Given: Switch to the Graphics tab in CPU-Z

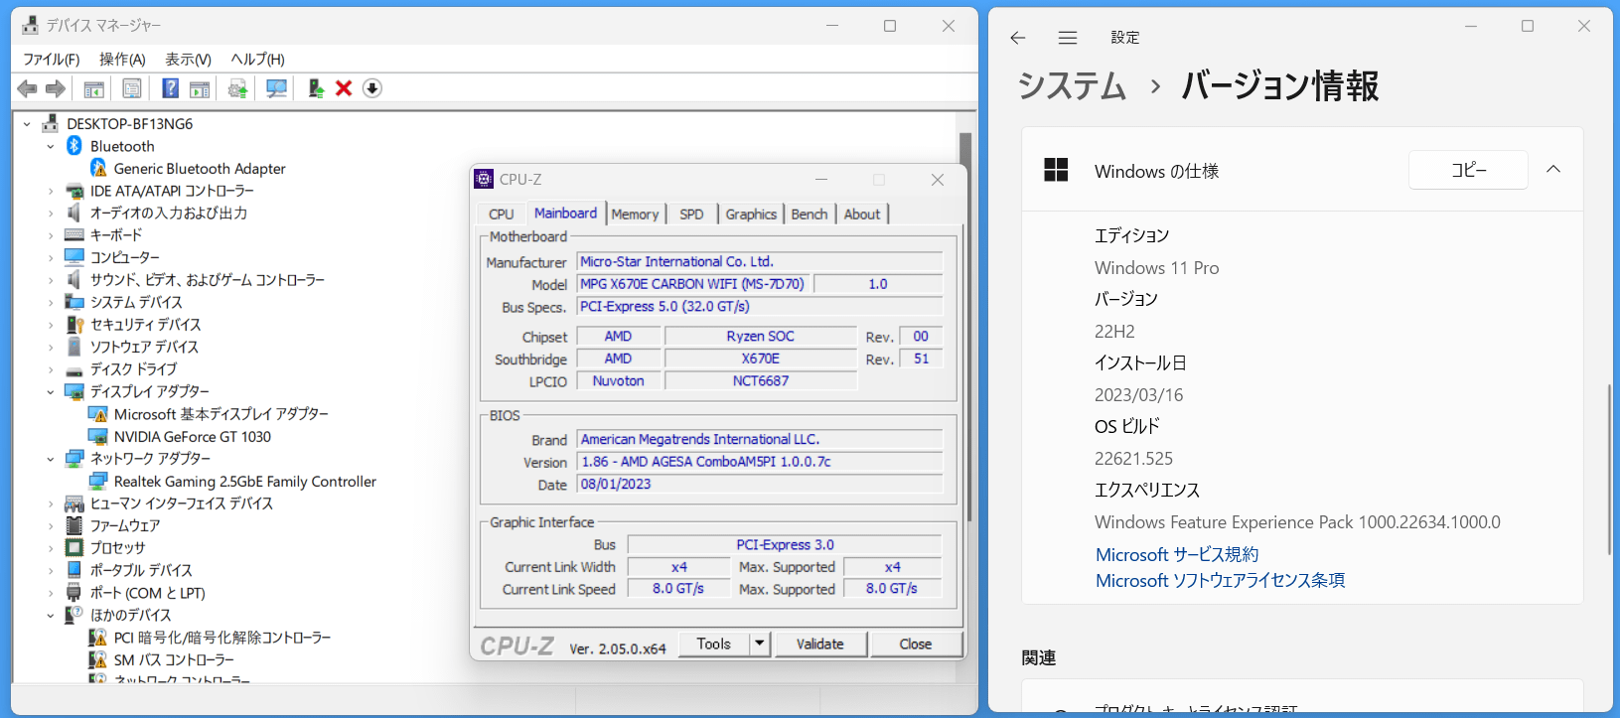Looking at the screenshot, I should pyautogui.click(x=751, y=214).
